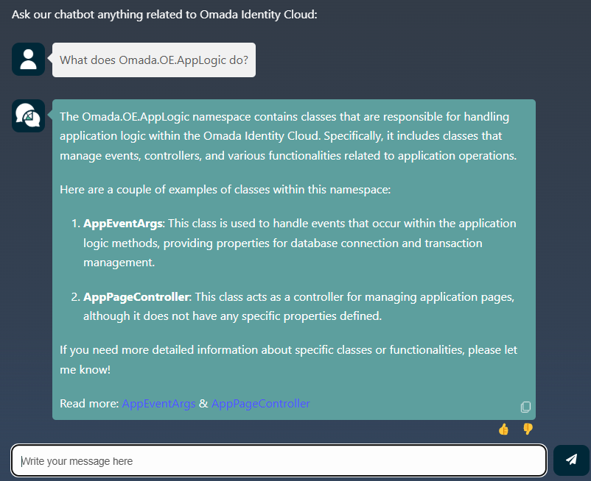The height and width of the screenshot is (481, 591).
Task: Open the AppPageController read more link
Action: coord(260,404)
